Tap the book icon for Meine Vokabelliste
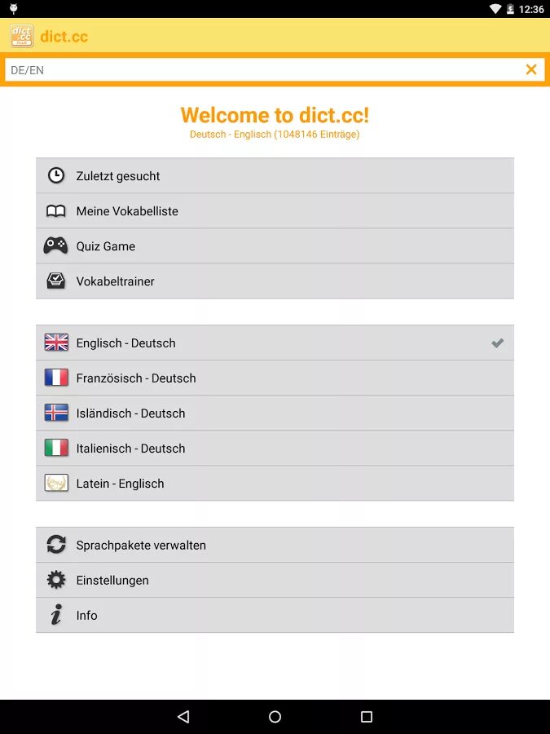The height and width of the screenshot is (734, 550). pos(56,211)
